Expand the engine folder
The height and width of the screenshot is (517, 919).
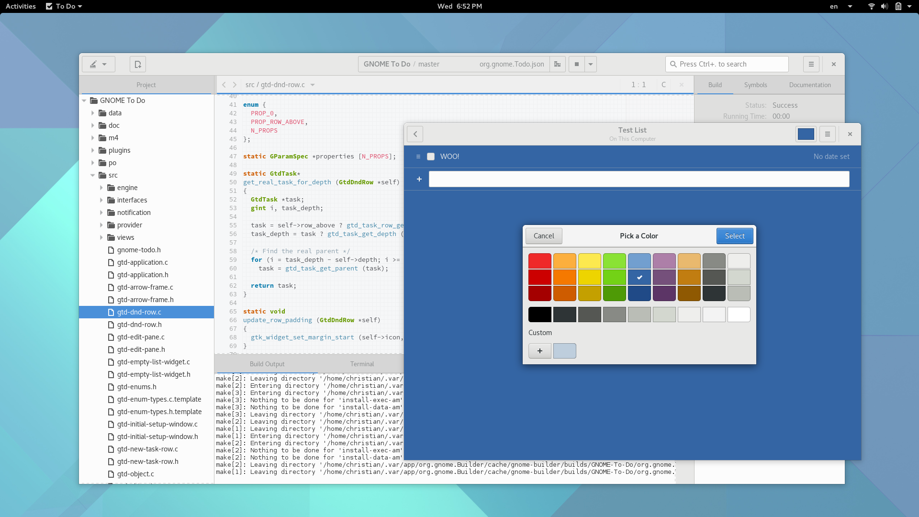pyautogui.click(x=101, y=188)
